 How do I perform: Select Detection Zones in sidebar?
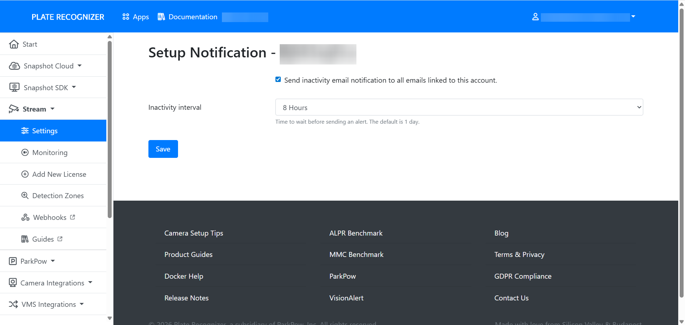point(53,196)
